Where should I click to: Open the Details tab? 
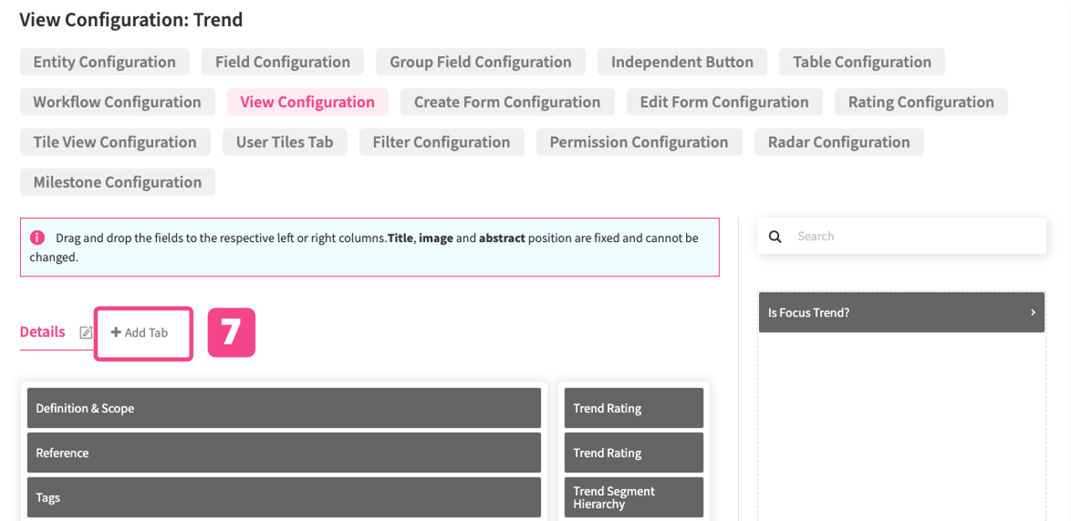point(42,332)
